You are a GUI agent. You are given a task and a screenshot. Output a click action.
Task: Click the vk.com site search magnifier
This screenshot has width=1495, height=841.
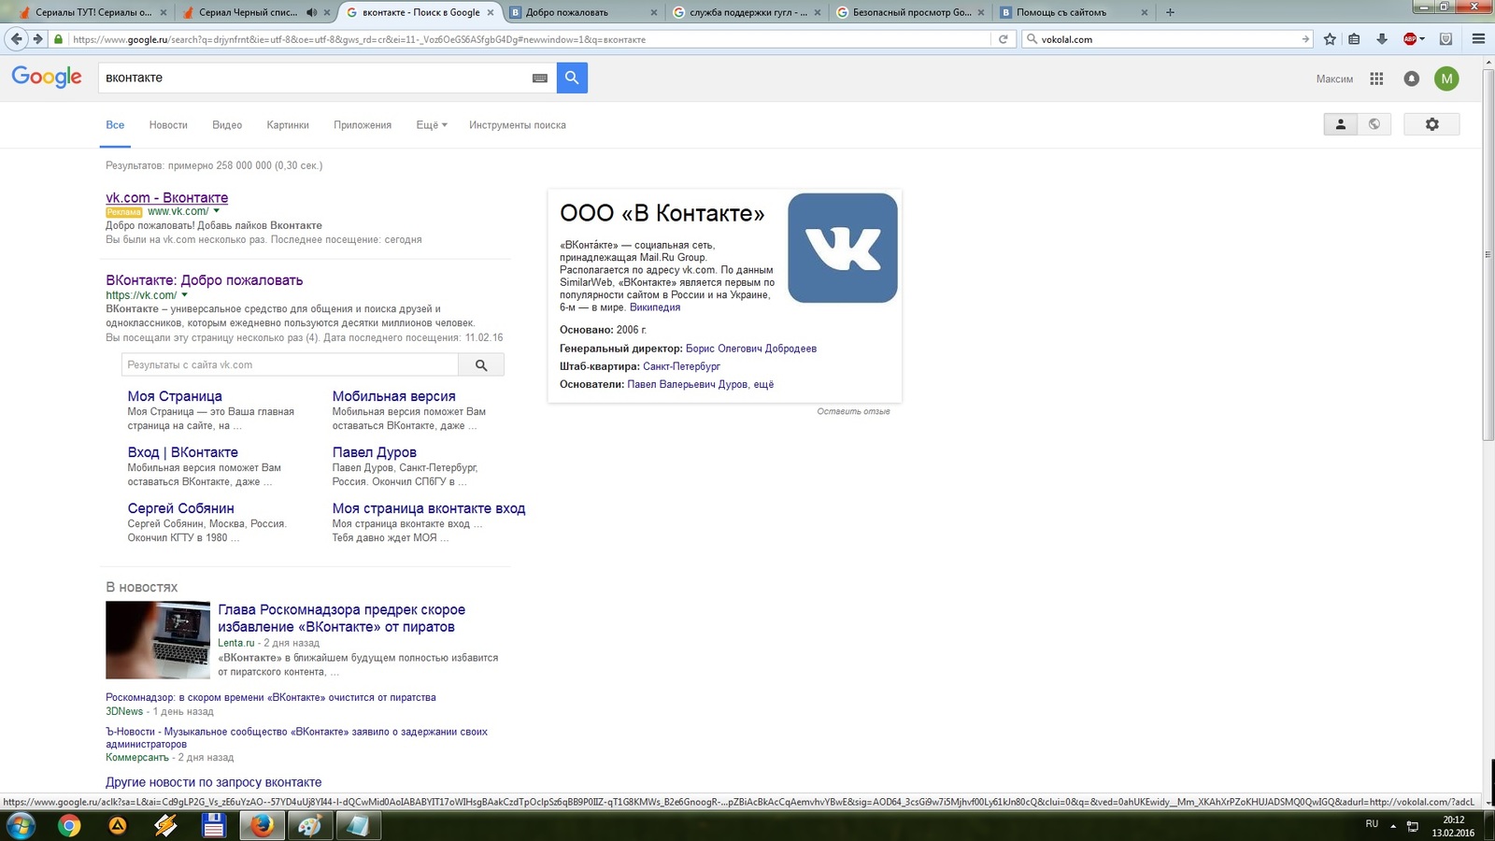pyautogui.click(x=481, y=364)
